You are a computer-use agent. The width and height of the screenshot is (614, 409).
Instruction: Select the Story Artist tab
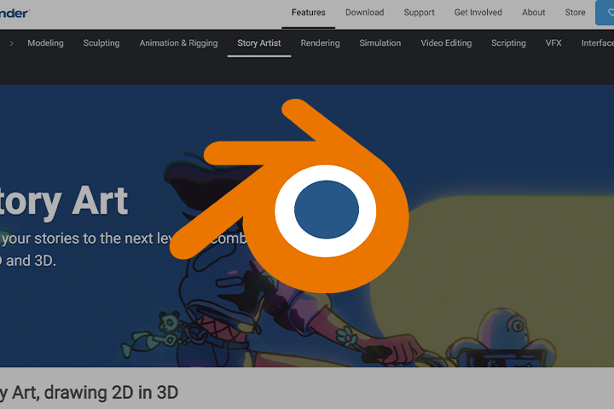click(x=259, y=43)
